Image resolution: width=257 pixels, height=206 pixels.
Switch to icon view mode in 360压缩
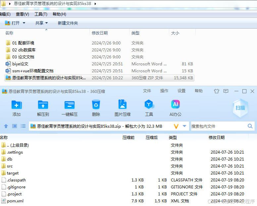15,126
